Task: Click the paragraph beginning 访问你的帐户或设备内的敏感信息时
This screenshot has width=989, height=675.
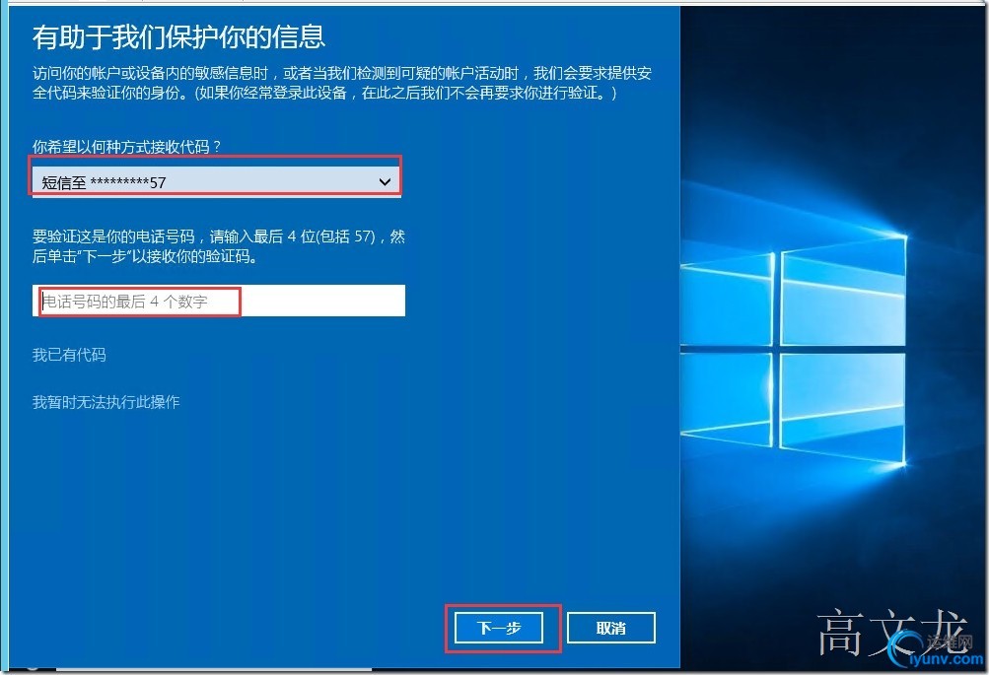Action: coord(342,83)
